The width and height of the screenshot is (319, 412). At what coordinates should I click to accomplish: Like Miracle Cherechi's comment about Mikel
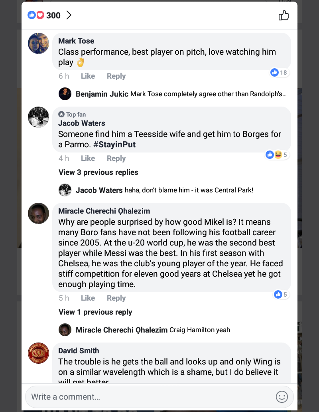[x=88, y=298]
